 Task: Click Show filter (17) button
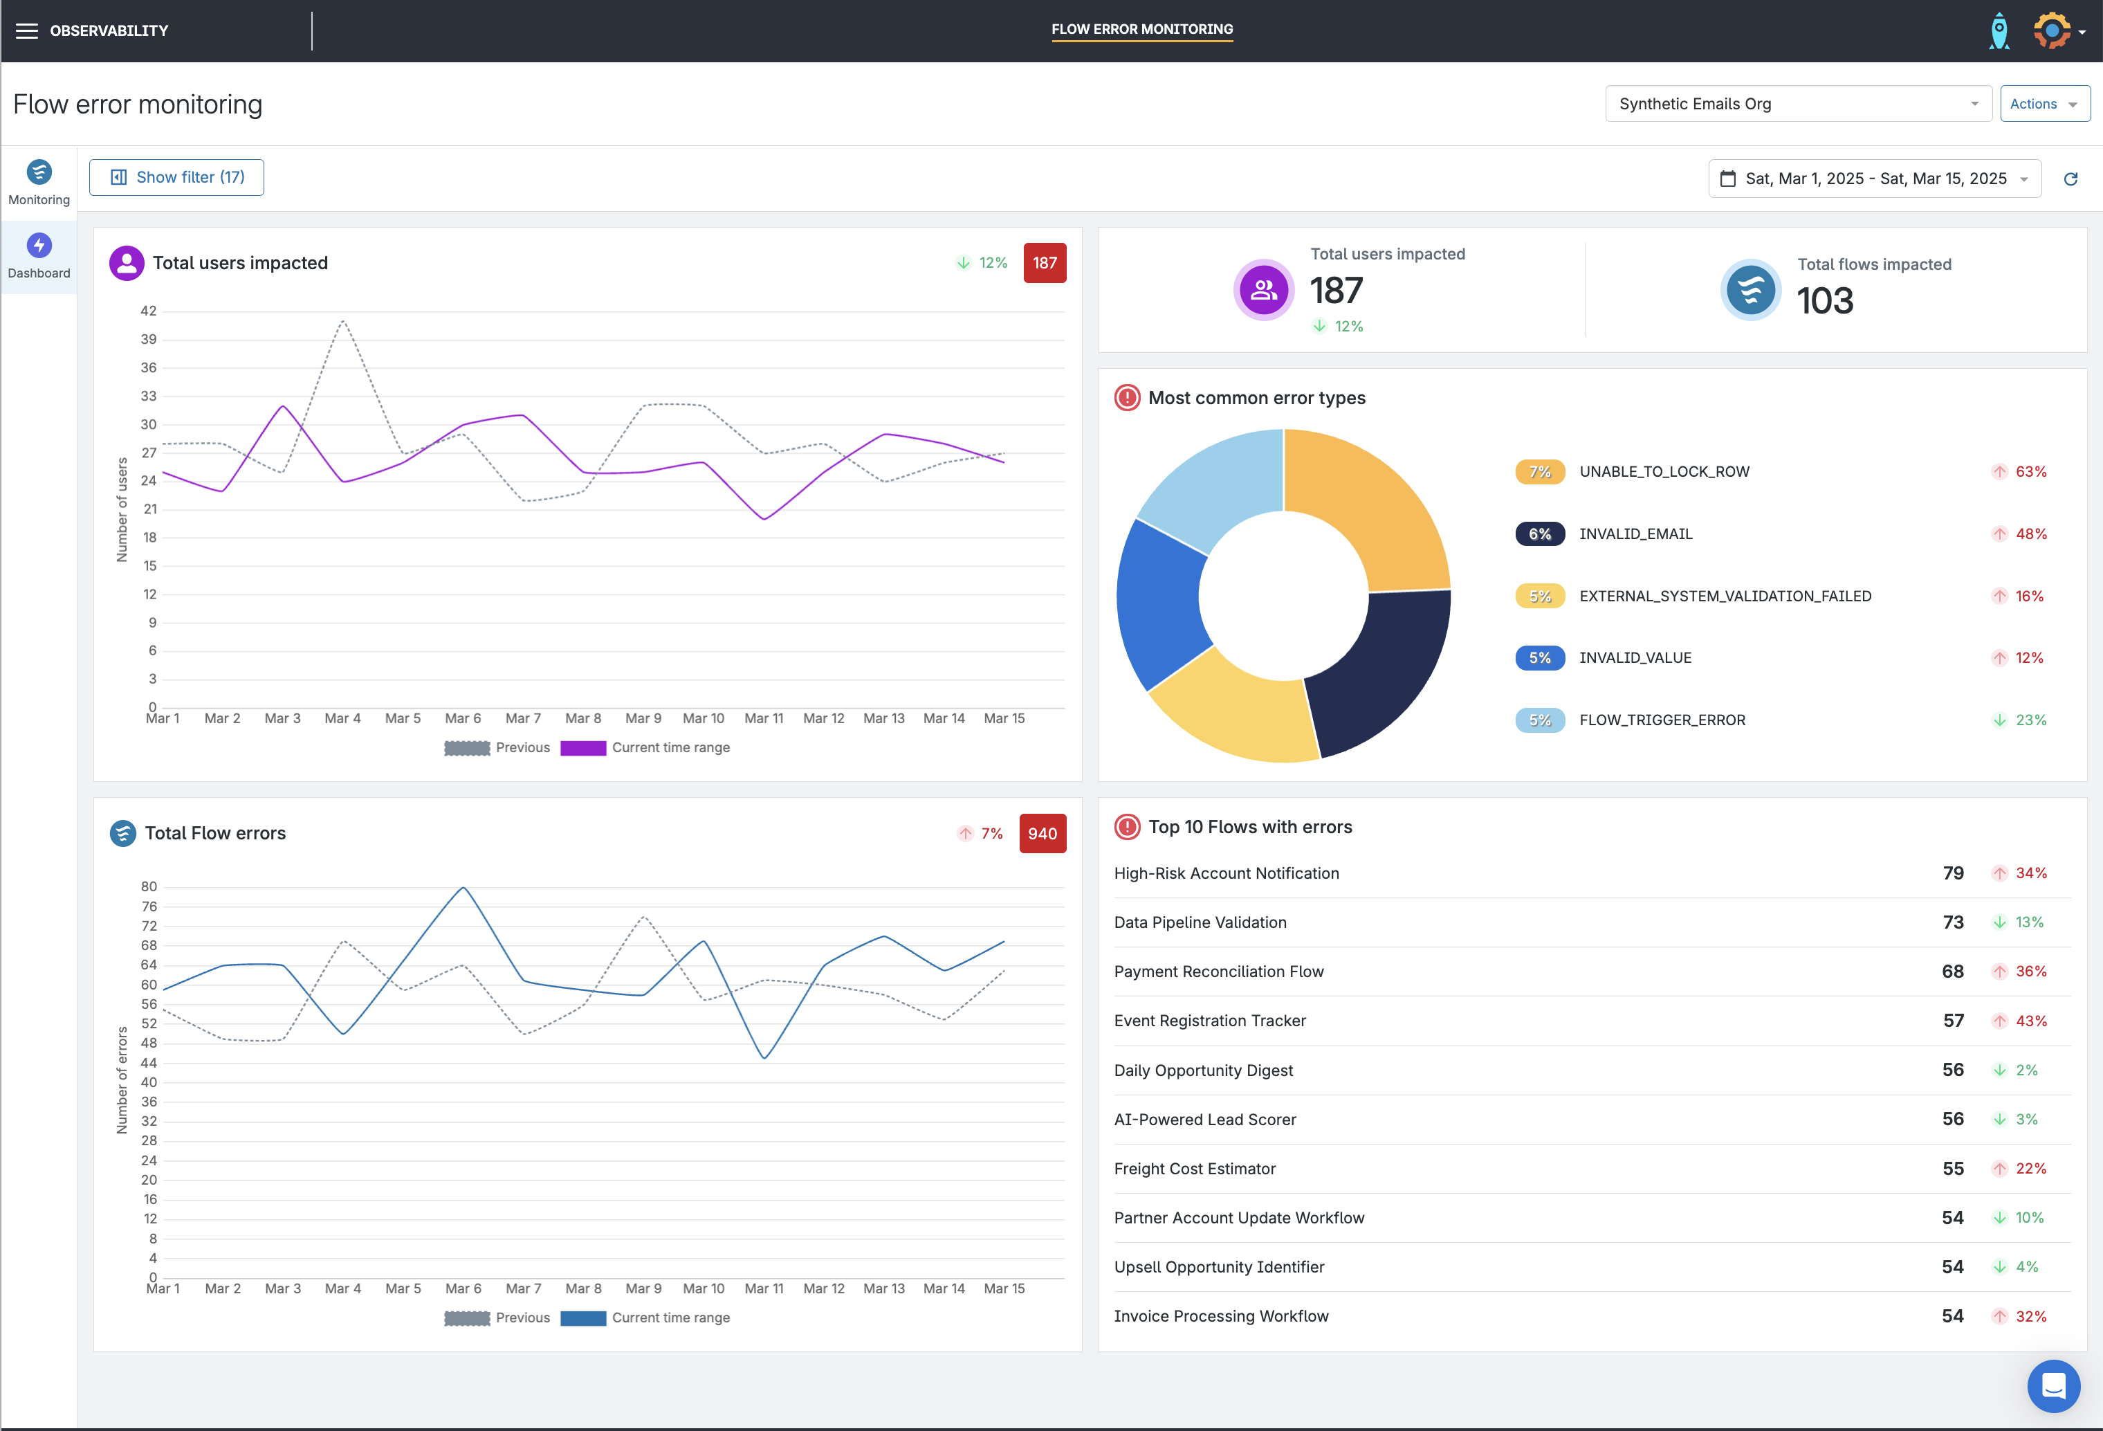176,177
